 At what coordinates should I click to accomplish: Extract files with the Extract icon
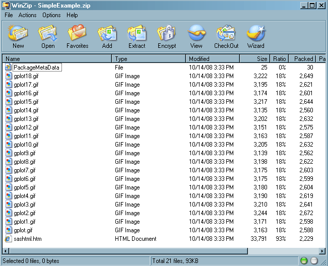click(x=137, y=33)
